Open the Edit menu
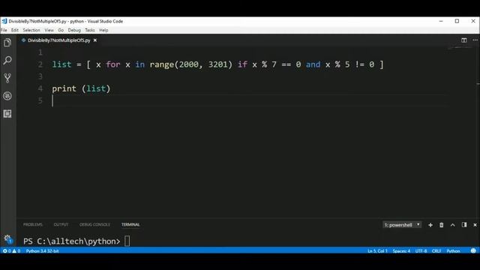Screen dimensions: 480x270 (x=15, y=30)
